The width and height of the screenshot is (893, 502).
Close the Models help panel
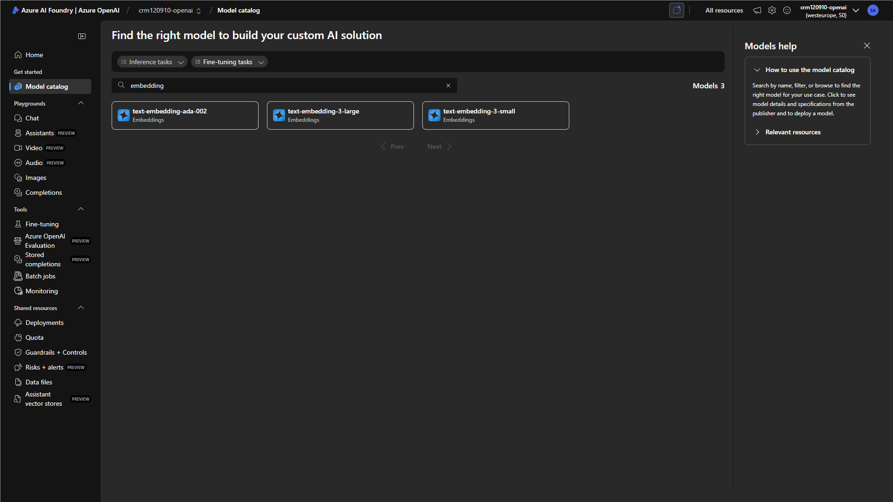[867, 46]
